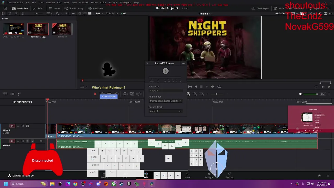
Task: Click the timeline full extent zoom icon
Action: click(188, 94)
